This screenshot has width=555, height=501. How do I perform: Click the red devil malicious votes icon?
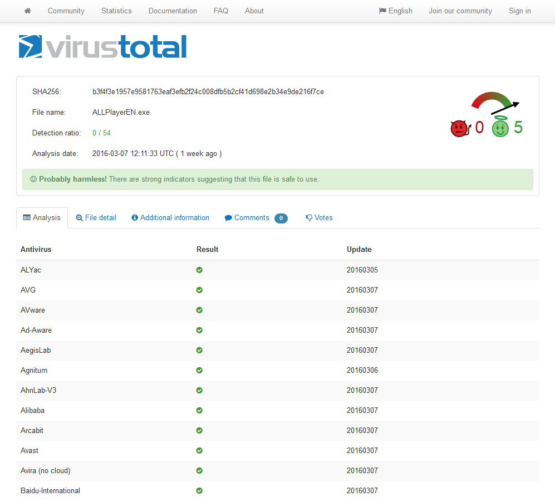pos(460,128)
